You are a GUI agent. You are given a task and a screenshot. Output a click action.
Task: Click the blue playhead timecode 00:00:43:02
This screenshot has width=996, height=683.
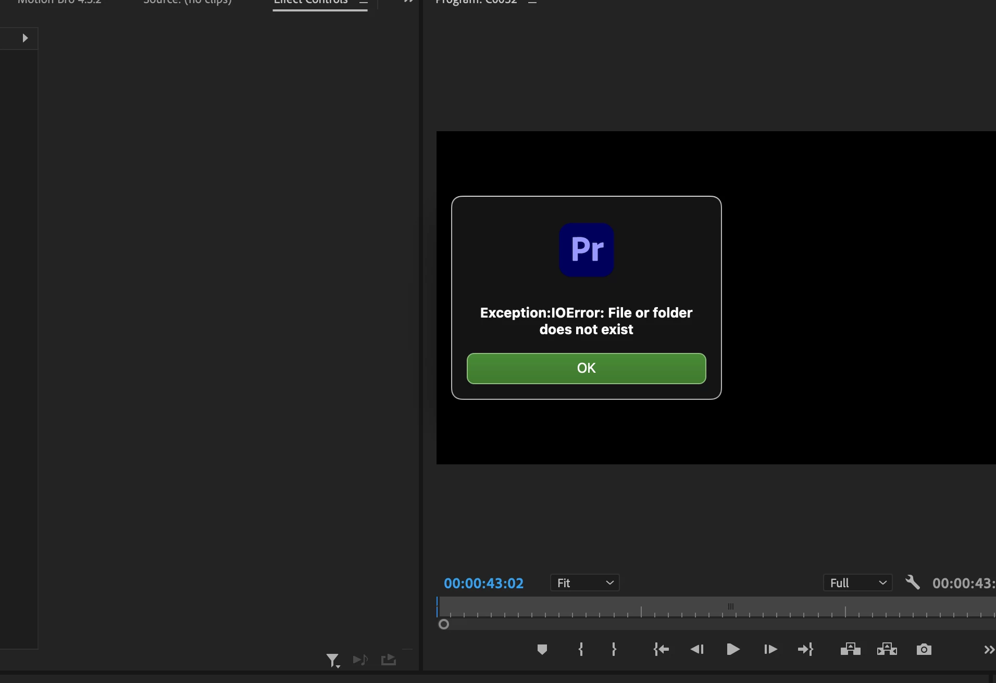[483, 583]
